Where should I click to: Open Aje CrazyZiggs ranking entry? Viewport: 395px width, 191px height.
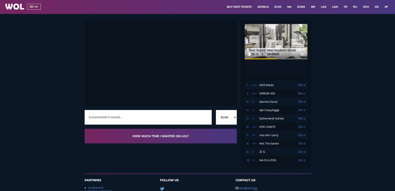click(x=276, y=110)
